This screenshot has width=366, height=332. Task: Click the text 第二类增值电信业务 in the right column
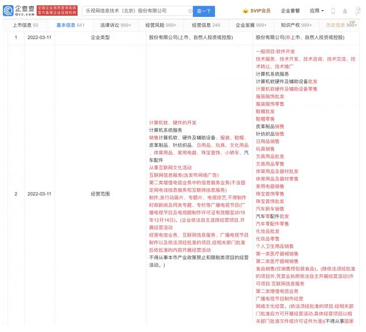click(x=277, y=291)
